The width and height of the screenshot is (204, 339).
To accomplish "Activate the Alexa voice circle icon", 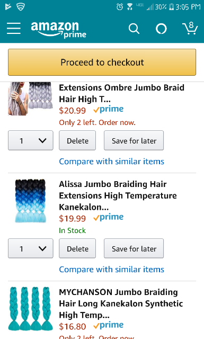I will click(x=161, y=29).
